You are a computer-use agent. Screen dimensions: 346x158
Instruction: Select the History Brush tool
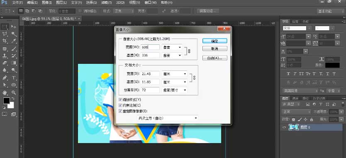[x=13, y=56]
